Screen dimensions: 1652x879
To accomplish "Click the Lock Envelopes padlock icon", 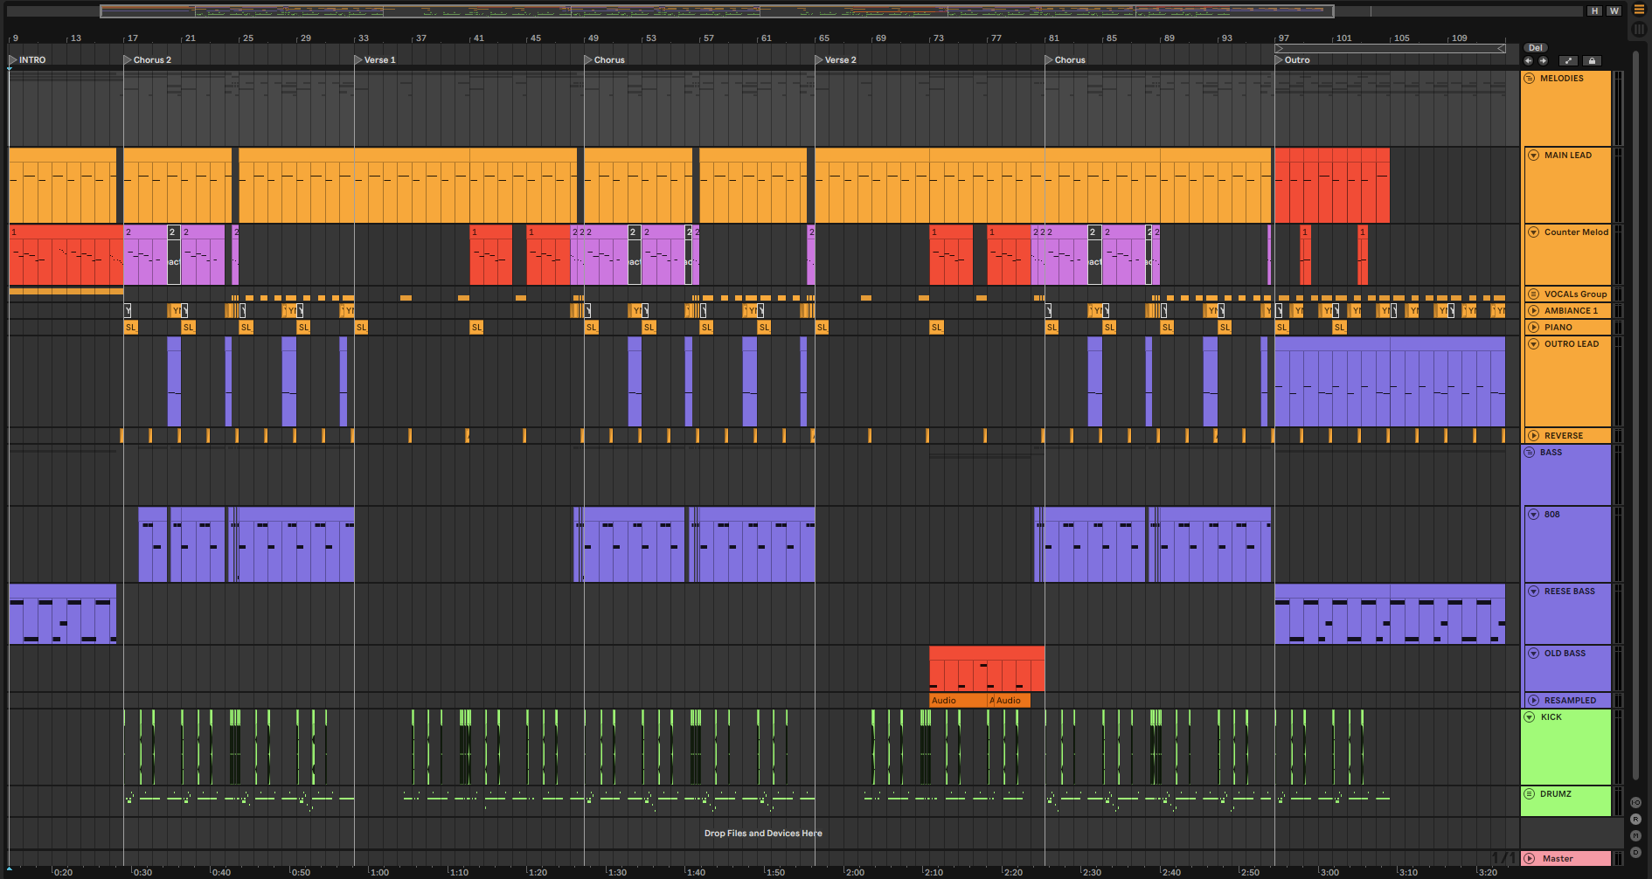I will pyautogui.click(x=1592, y=61).
